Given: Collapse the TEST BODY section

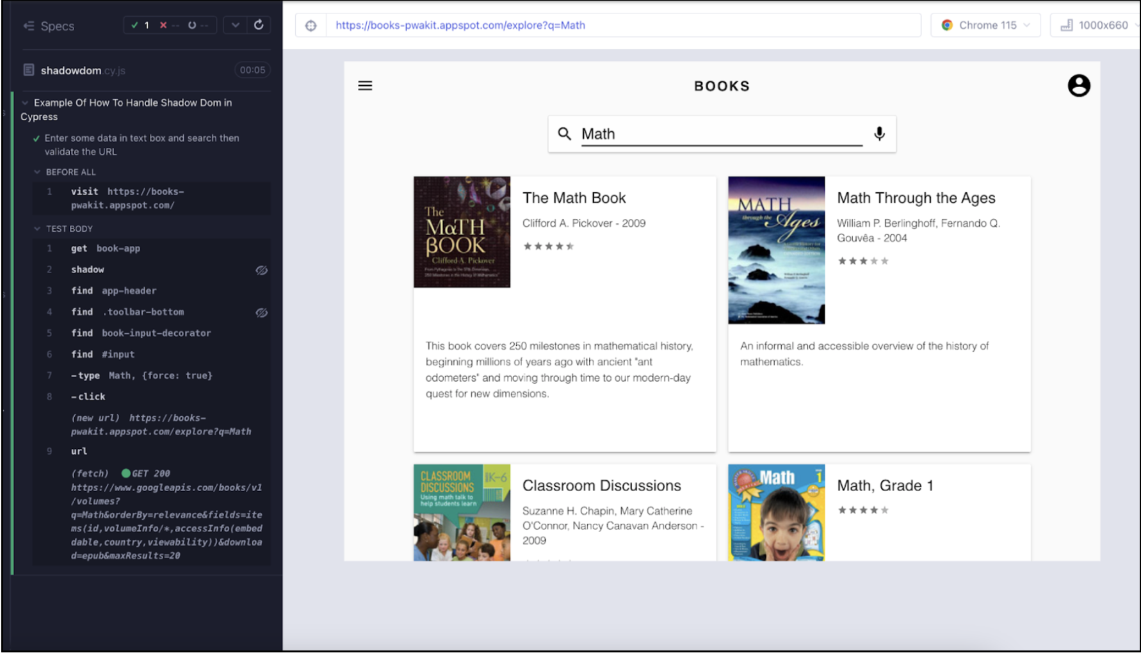Looking at the screenshot, I should click(x=37, y=229).
